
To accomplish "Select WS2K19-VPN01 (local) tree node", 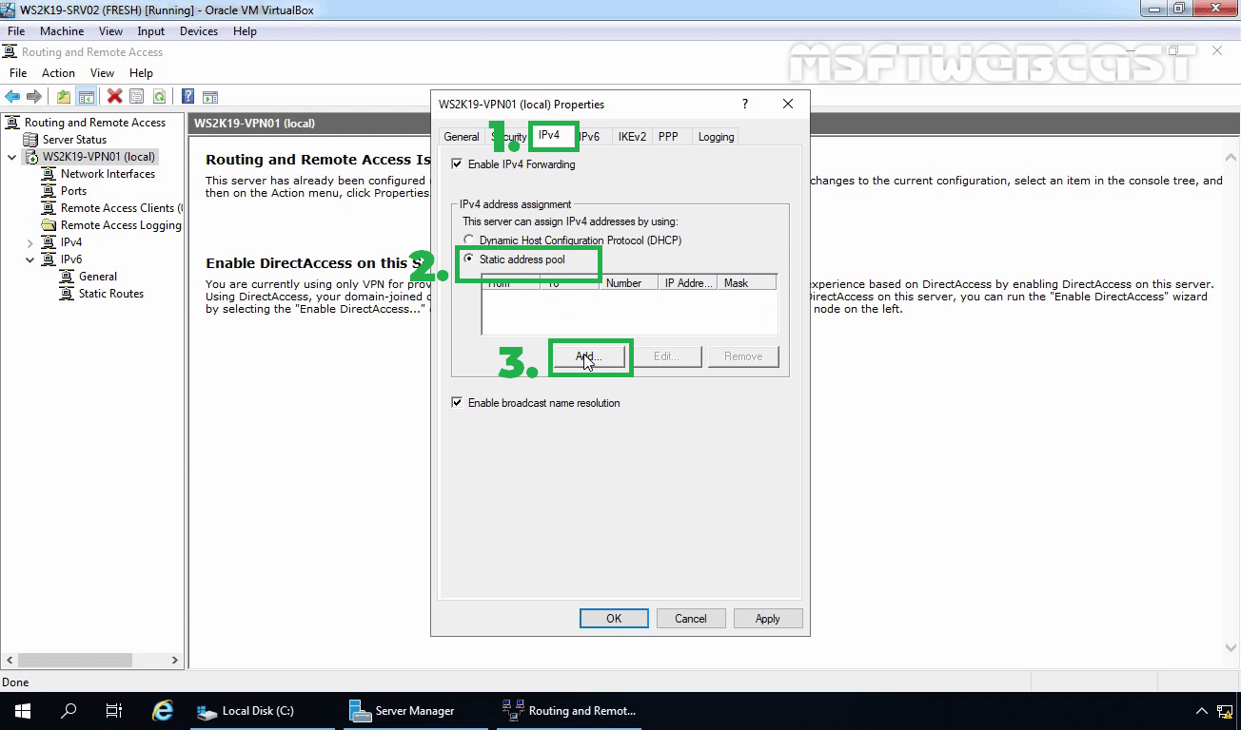I will 99,157.
